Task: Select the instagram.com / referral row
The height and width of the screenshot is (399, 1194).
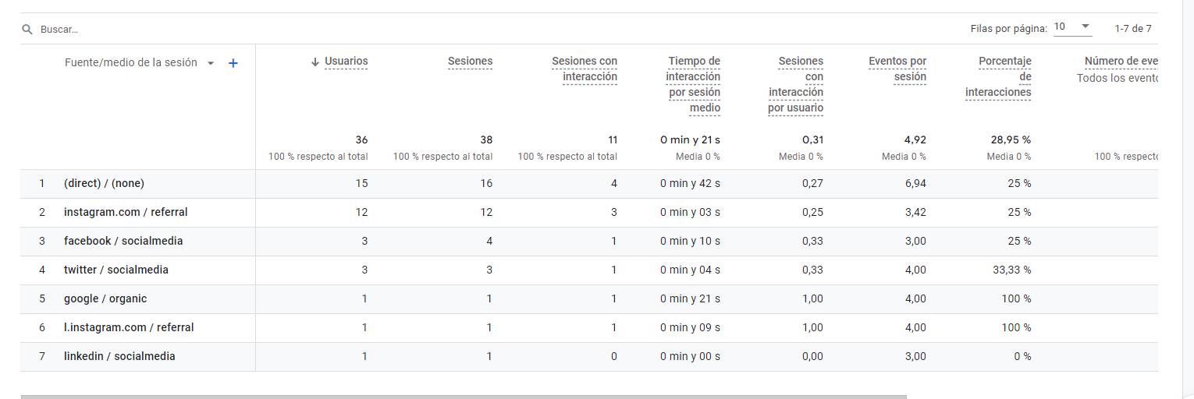Action: (x=589, y=212)
